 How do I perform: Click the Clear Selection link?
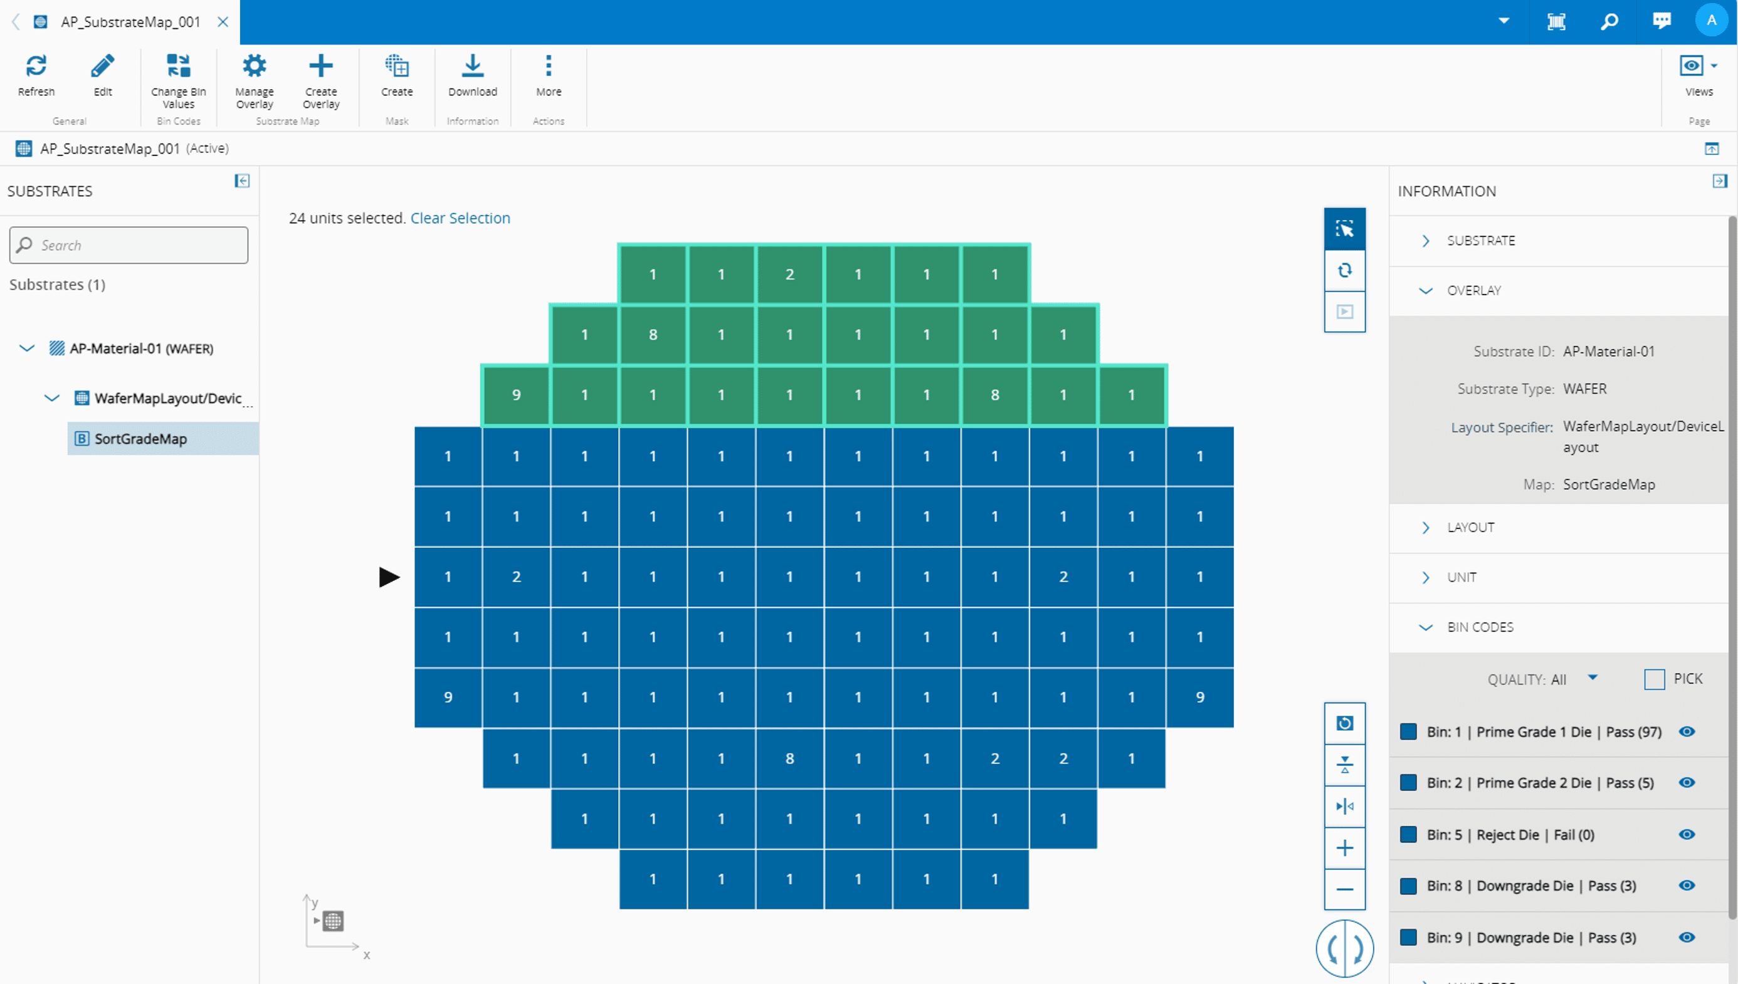460,218
